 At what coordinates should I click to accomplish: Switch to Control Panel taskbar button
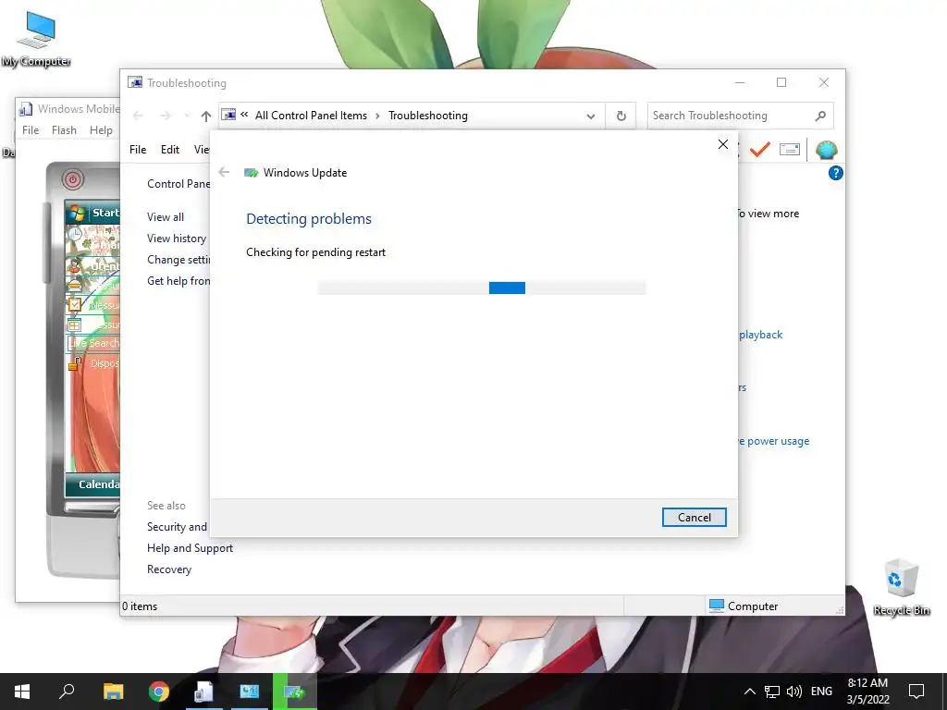(249, 692)
